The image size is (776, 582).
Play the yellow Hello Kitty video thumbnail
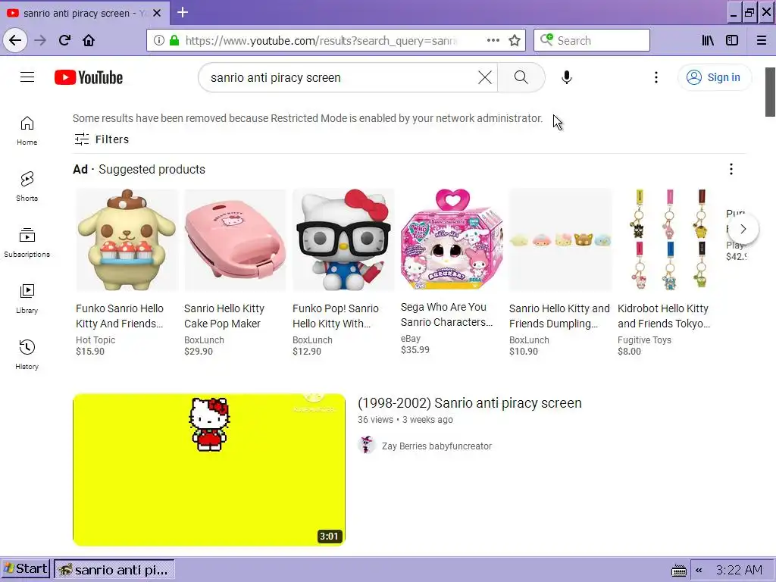tap(209, 470)
